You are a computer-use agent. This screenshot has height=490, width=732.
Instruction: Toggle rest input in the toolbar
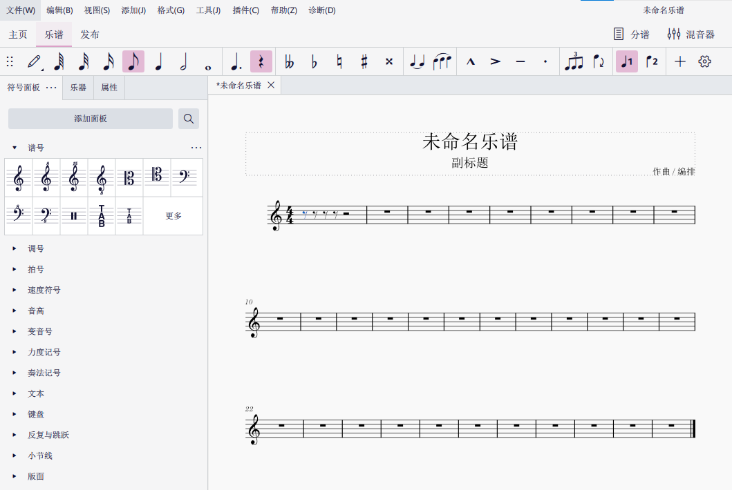261,61
